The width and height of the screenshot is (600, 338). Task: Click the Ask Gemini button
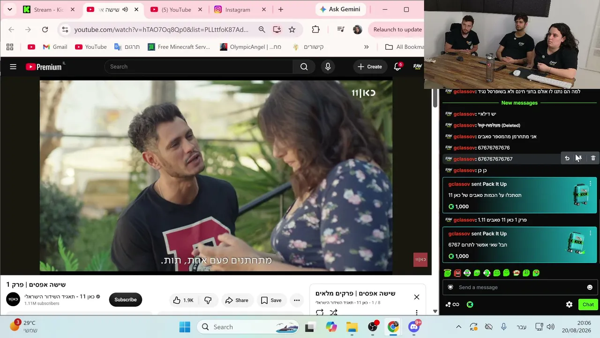coord(341,9)
